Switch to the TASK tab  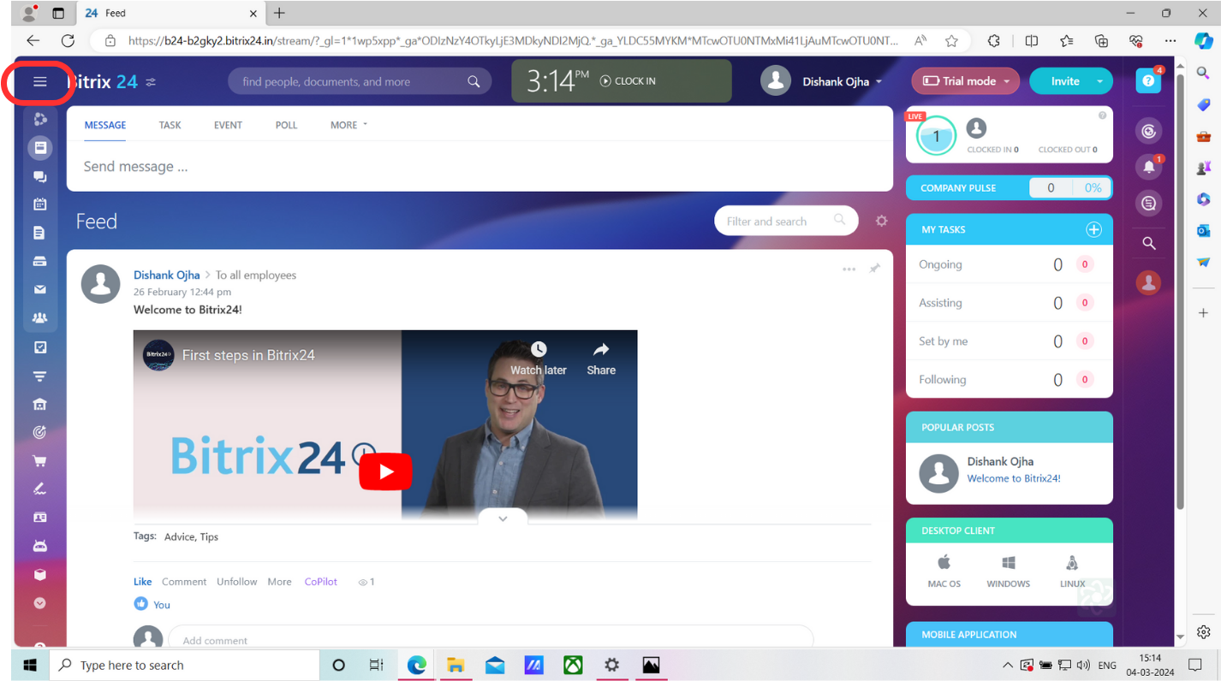(x=170, y=125)
